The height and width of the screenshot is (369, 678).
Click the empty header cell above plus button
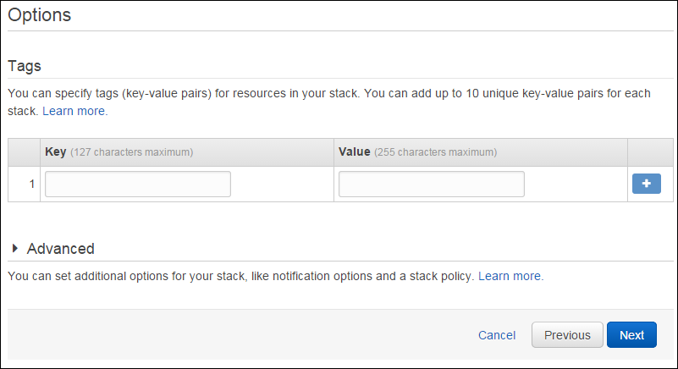[x=650, y=152]
